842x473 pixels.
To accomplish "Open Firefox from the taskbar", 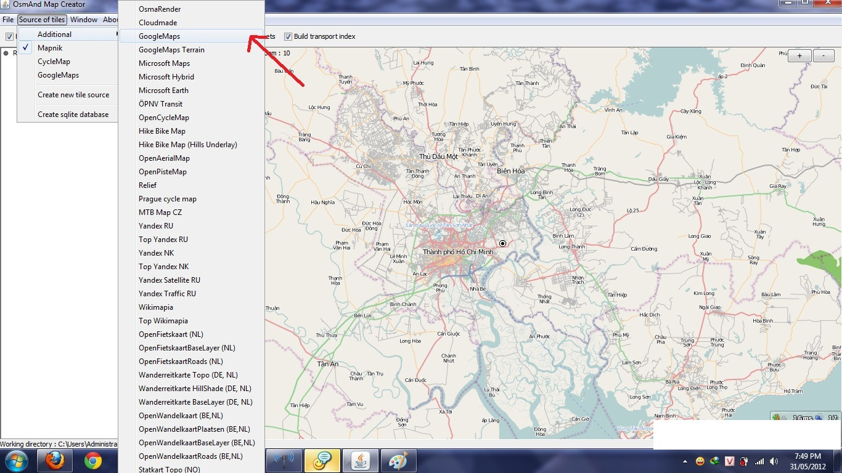I will pyautogui.click(x=54, y=461).
